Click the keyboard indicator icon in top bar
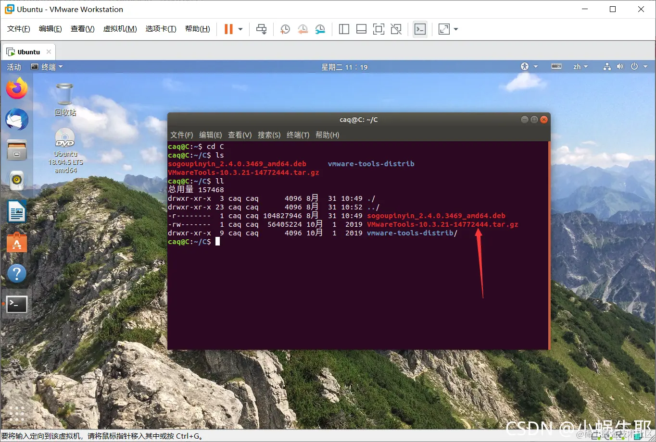The height and width of the screenshot is (442, 656). (x=556, y=67)
